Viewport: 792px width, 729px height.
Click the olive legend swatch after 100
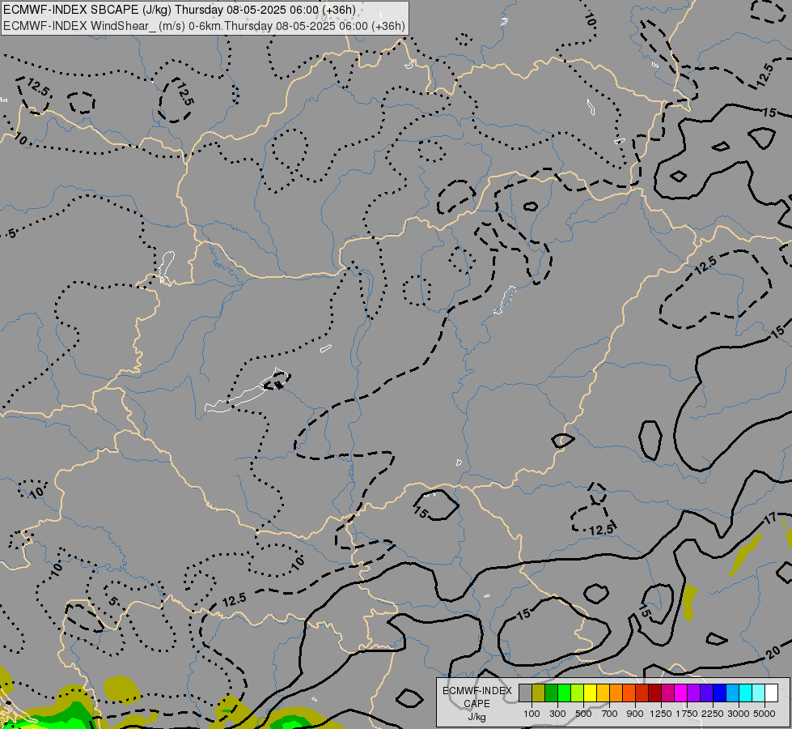[539, 693]
